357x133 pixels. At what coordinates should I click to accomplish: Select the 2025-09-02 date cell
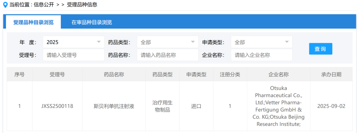tap(331, 106)
